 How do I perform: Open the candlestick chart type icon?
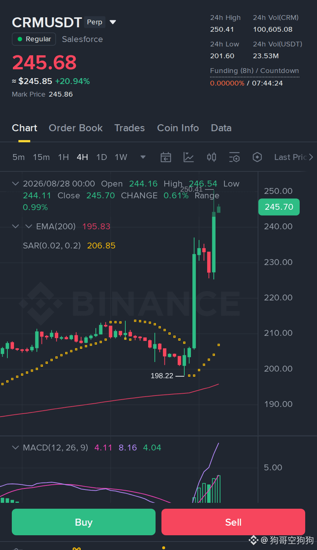coord(212,157)
